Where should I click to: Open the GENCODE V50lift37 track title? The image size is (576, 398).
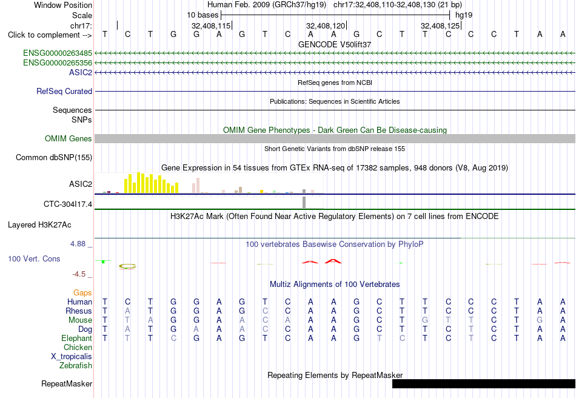point(335,44)
